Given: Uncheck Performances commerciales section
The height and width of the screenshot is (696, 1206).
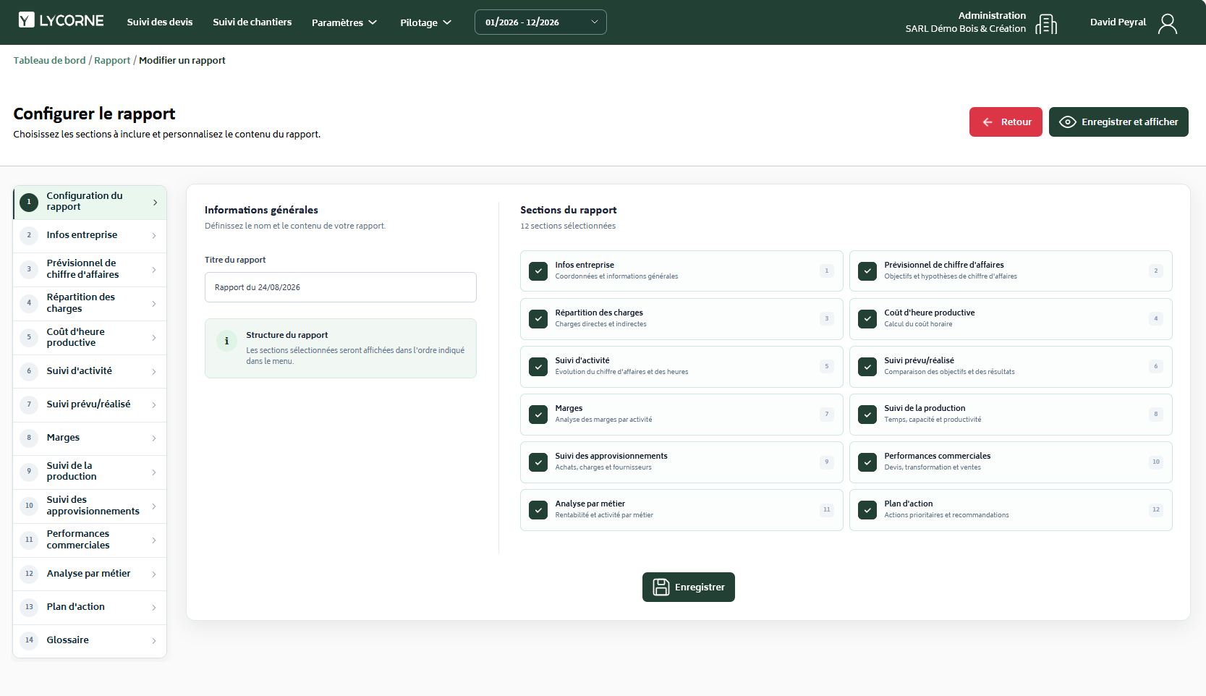Looking at the screenshot, I should pyautogui.click(x=867, y=462).
